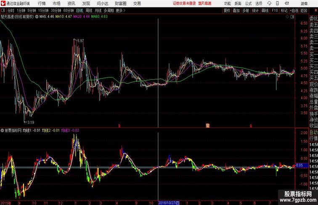The image size is (318, 205).
Task: Open the 版面 menu
Action: point(238,3)
